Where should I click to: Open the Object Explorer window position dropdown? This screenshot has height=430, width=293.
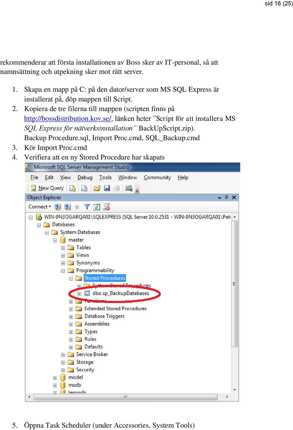click(219, 198)
